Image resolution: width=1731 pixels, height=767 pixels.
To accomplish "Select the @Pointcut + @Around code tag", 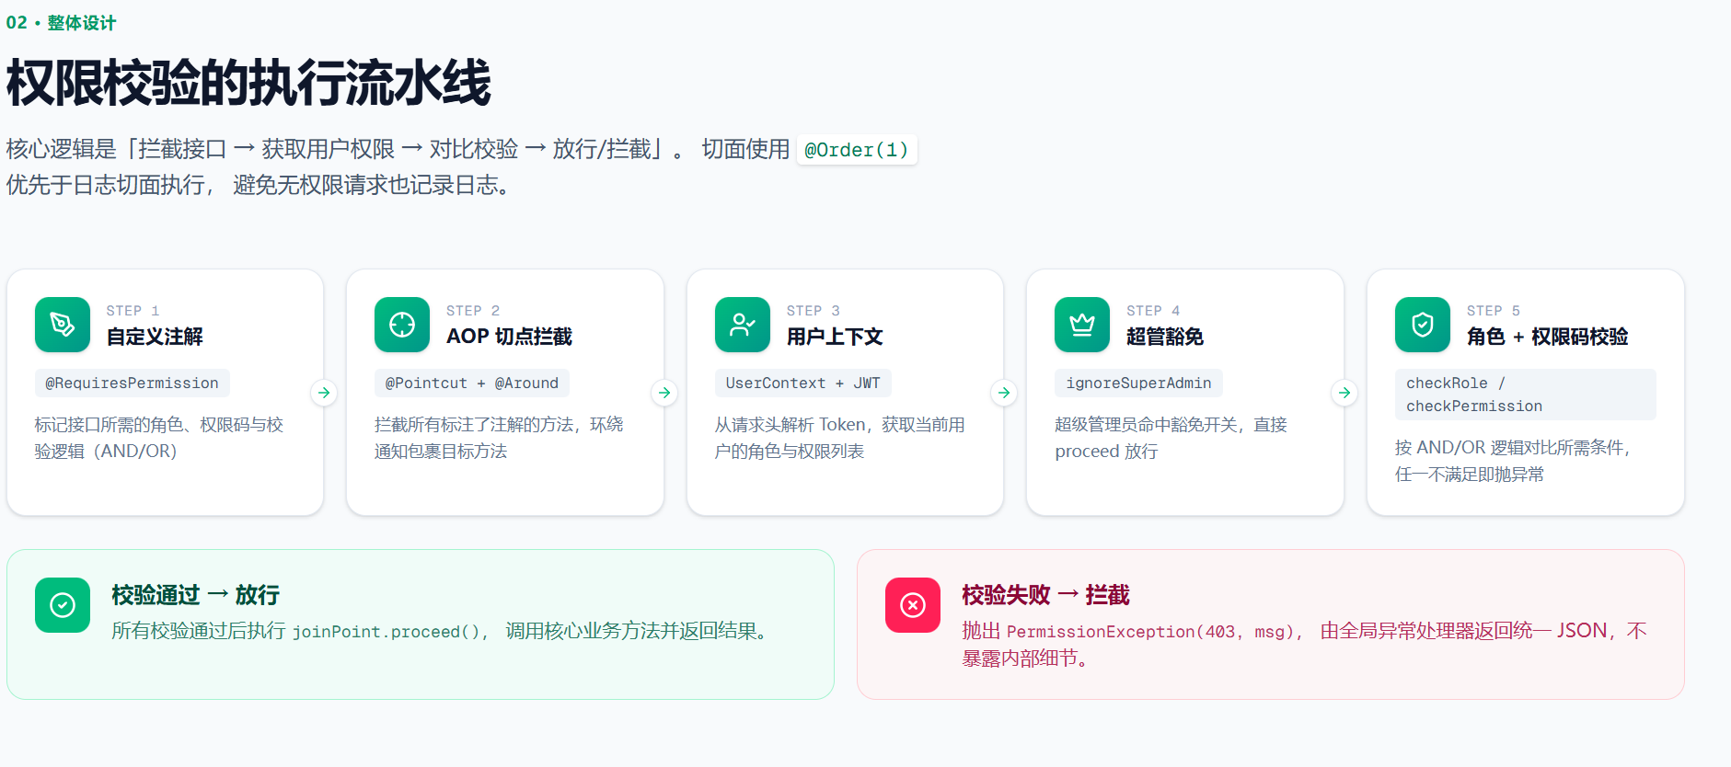I will pyautogui.click(x=472, y=383).
